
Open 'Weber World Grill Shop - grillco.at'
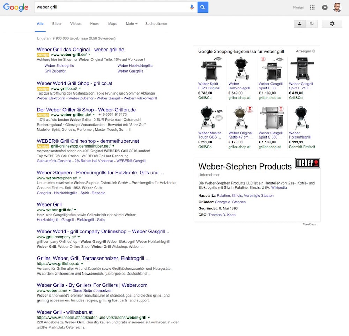click(x=75, y=83)
